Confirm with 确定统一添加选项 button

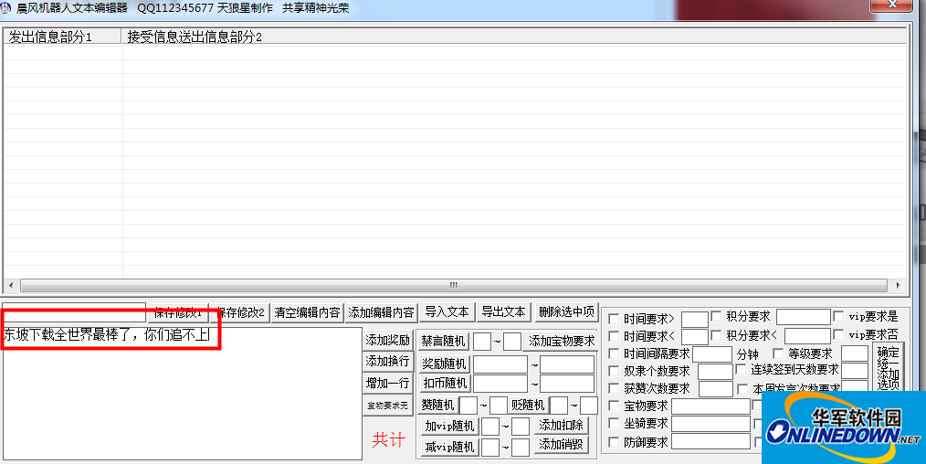point(888,368)
